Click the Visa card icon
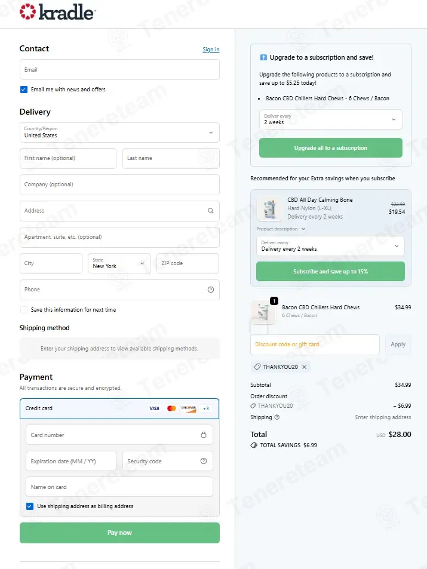This screenshot has height=569, width=427. (x=154, y=408)
